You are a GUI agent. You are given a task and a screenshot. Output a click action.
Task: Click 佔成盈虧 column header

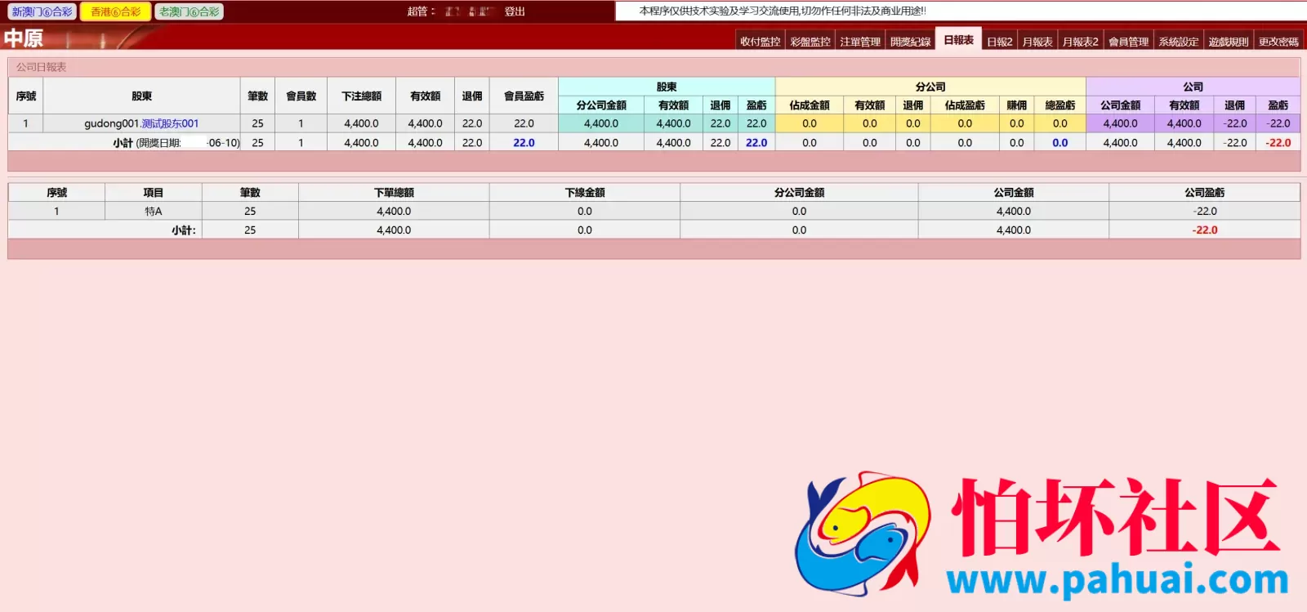pyautogui.click(x=965, y=105)
